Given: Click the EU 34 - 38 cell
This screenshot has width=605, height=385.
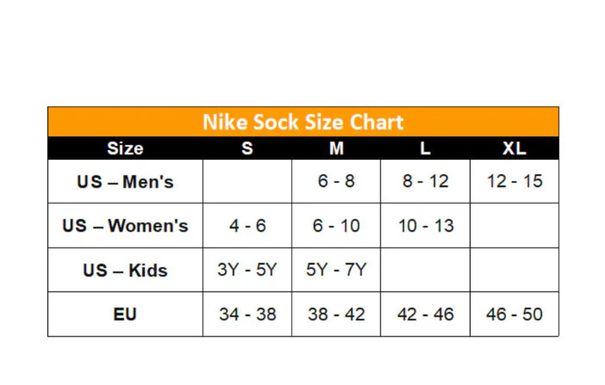Looking at the screenshot, I should pos(247,314).
